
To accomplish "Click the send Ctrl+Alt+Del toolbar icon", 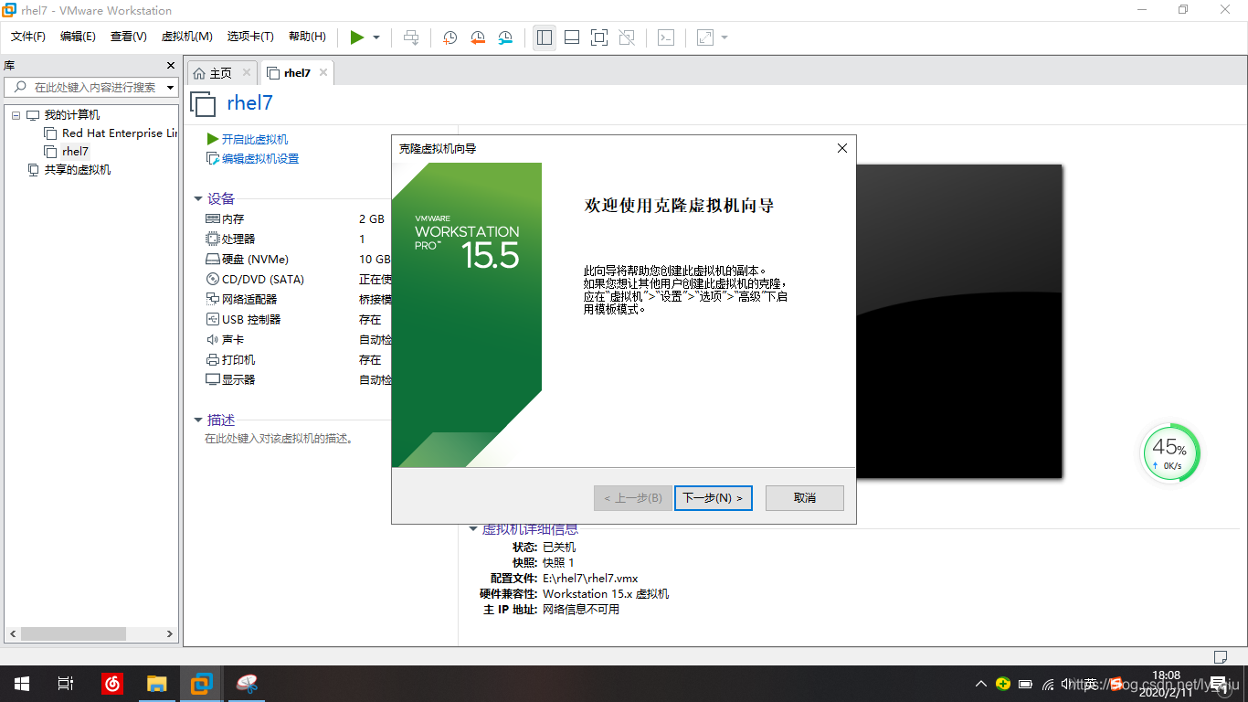I will (x=411, y=37).
